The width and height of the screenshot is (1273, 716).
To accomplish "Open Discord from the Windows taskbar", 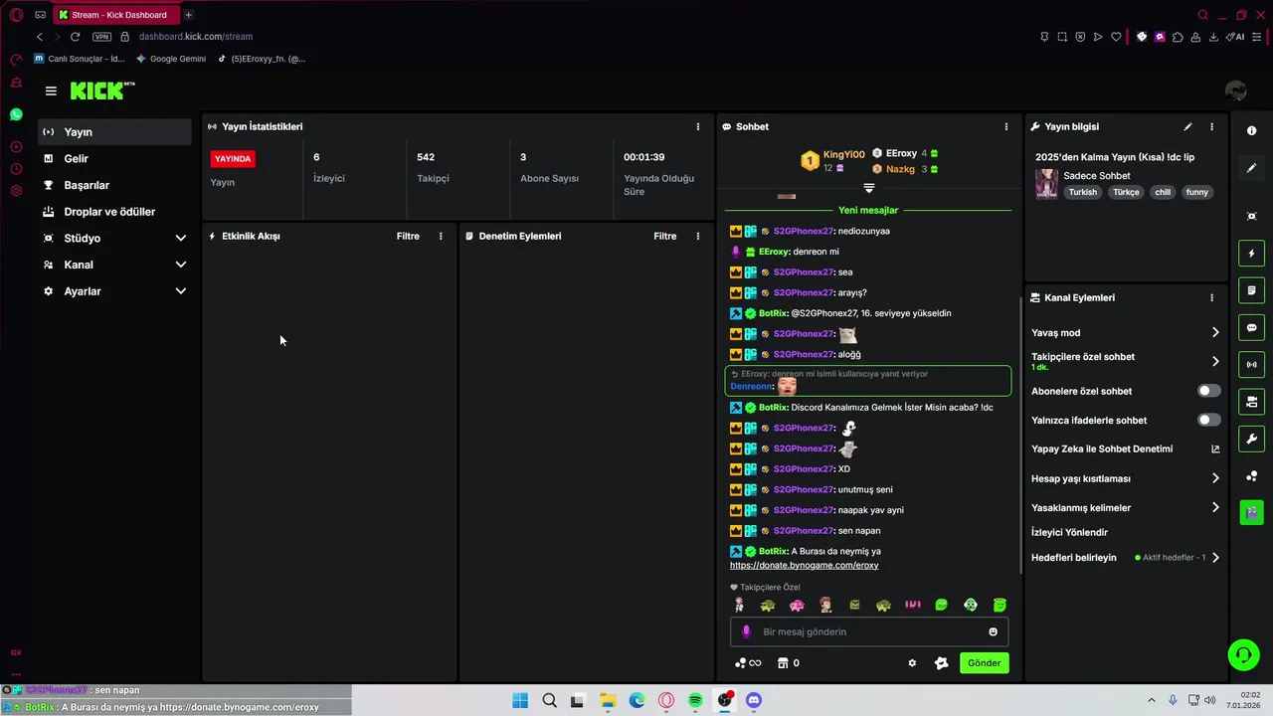I will (x=754, y=701).
